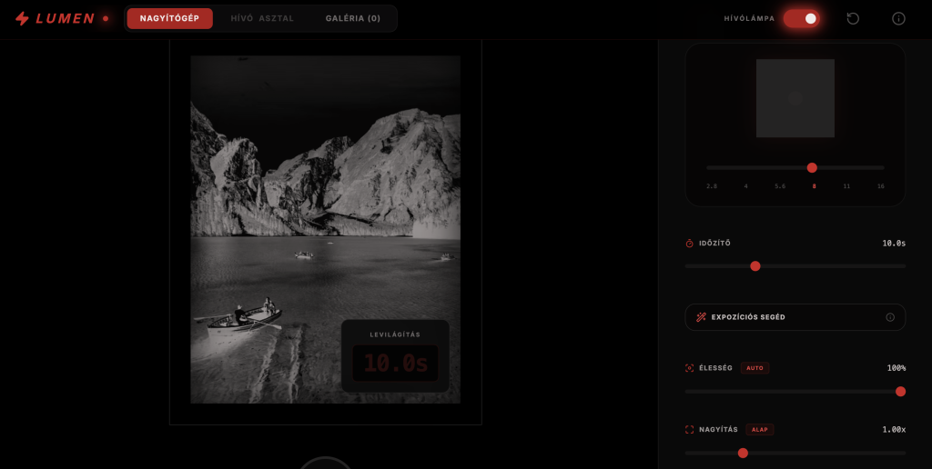Click the info icon inside Expozíciós segéd
932x469 pixels.
890,317
